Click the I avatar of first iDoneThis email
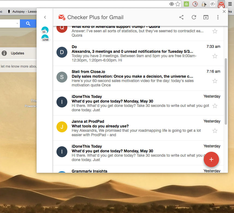234x213 pixels. click(62, 102)
